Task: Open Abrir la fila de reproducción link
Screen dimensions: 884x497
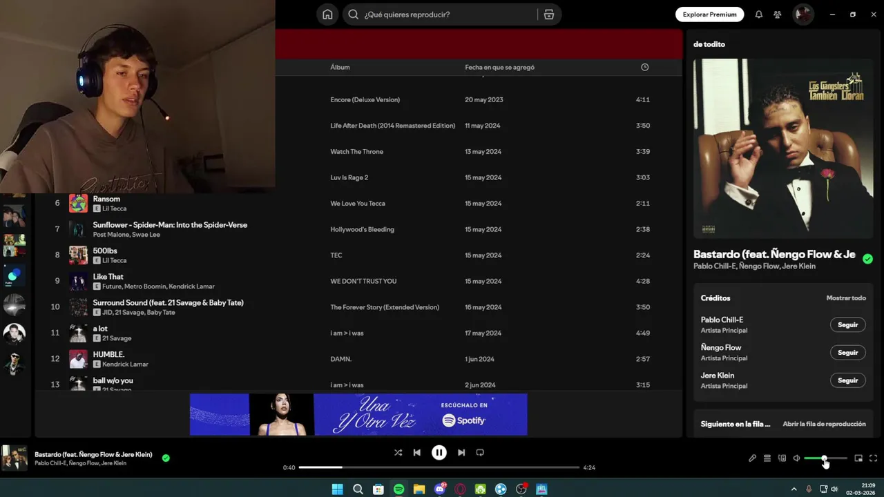Action: tap(824, 424)
